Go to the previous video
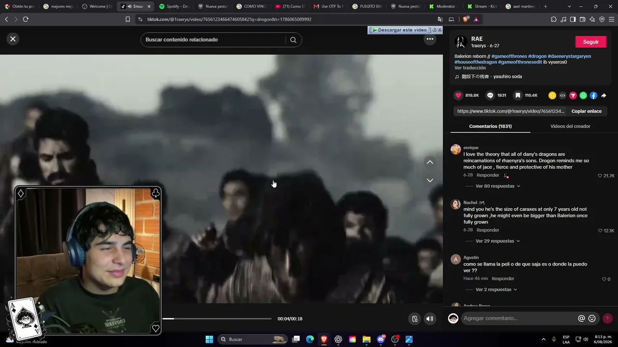This screenshot has width=618, height=347. pyautogui.click(x=430, y=162)
